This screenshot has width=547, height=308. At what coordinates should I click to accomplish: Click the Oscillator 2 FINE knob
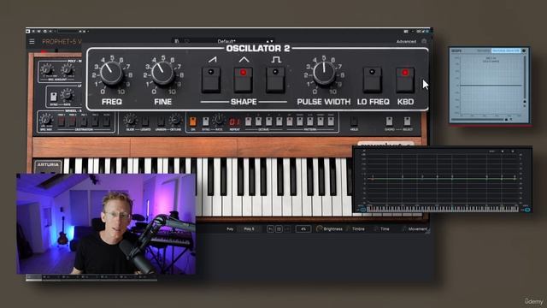(162, 74)
